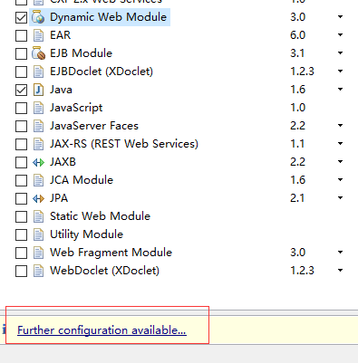Click the EJB Module version 3.1
358x363 pixels.
pyautogui.click(x=297, y=53)
